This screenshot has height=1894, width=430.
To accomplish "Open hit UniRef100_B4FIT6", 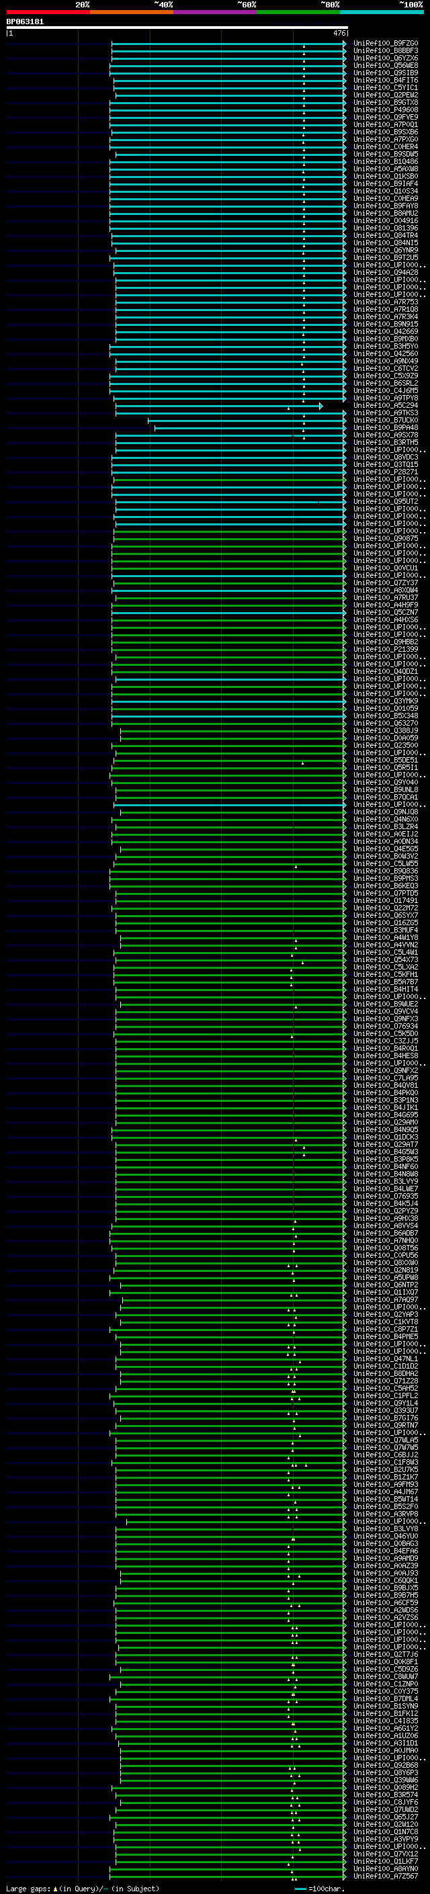I will pyautogui.click(x=385, y=80).
